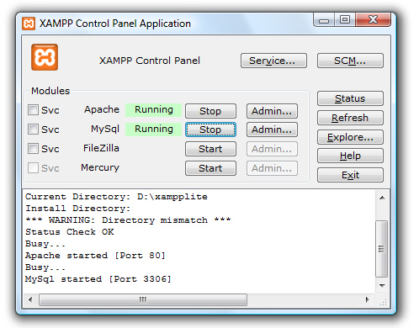Viewport: 419px width, 328px height.
Task: Click the FileZilla module name
Action: [101, 148]
